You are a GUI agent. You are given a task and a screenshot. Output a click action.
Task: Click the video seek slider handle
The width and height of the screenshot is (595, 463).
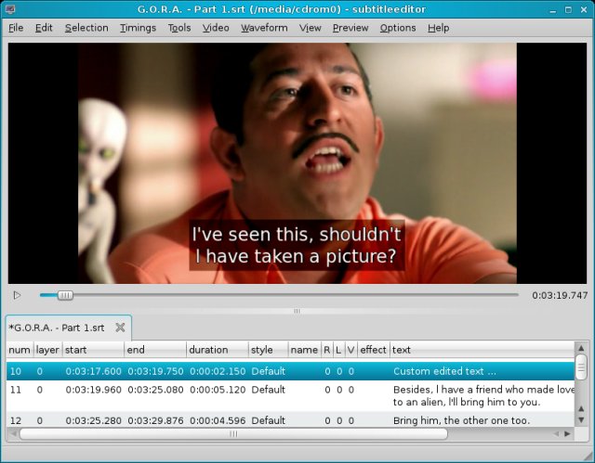65,295
